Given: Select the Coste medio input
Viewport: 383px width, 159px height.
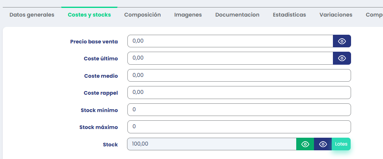Looking at the screenshot, I should point(239,75).
